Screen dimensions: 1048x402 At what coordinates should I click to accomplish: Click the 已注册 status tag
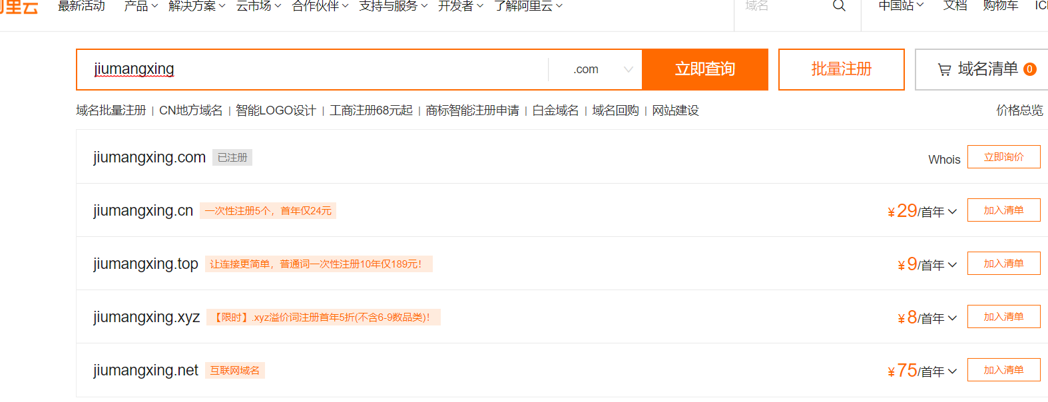pos(232,158)
